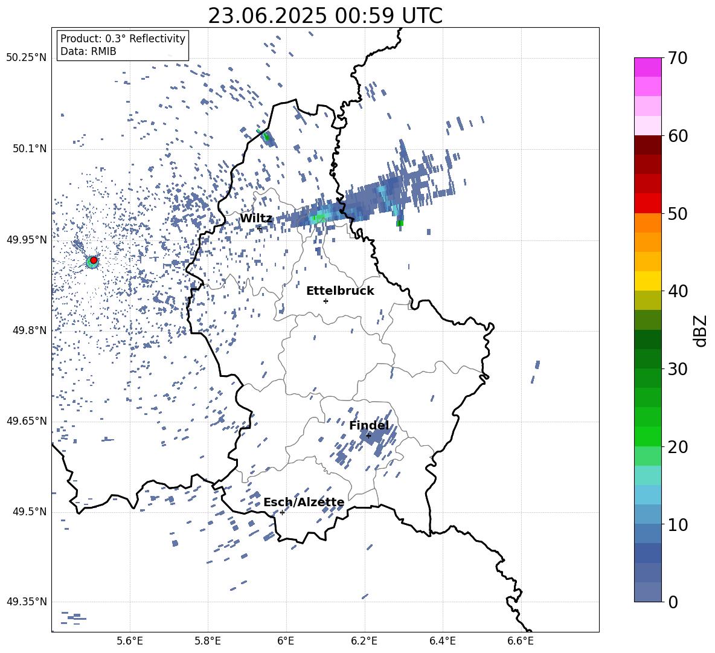Click the 40 tick on the colorbar
The image size is (715, 653).
(x=678, y=291)
